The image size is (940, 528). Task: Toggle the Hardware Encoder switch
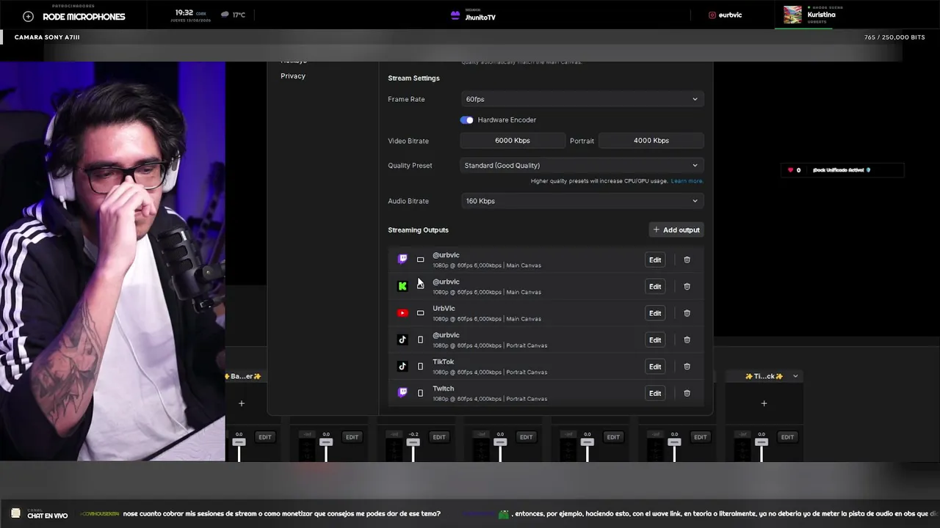[x=467, y=120]
